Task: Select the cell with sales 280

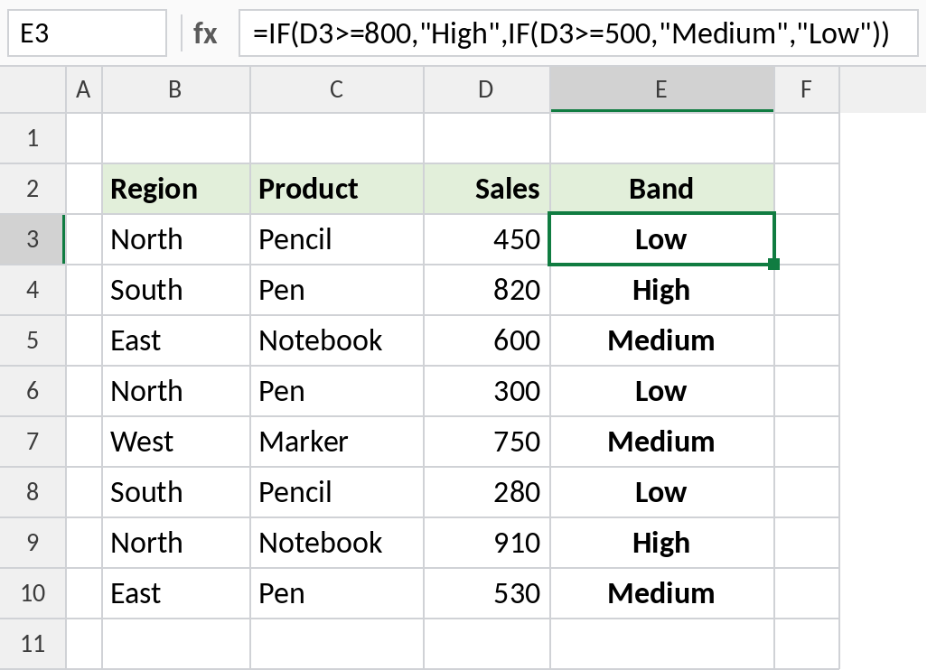Action: click(x=487, y=492)
